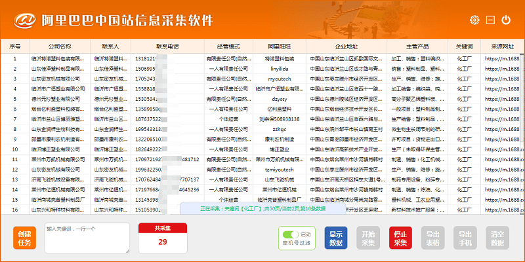The width and height of the screenshot is (525, 262).
Task: Click address cell starting 中国山东德州陵城区经济开发区
Action: (x=346, y=99)
